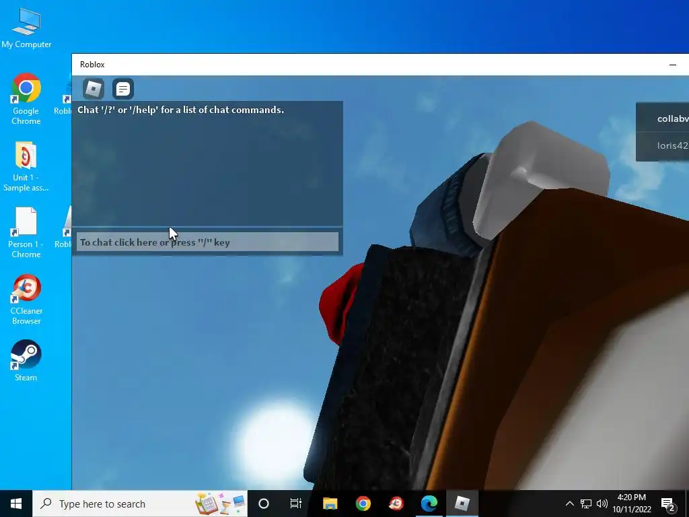Click the chat input field
Screen dimensions: 689x517
(x=207, y=242)
